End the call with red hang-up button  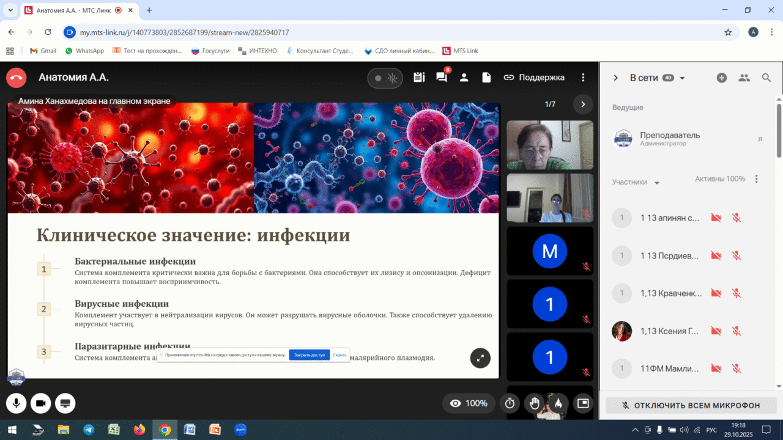[17, 78]
